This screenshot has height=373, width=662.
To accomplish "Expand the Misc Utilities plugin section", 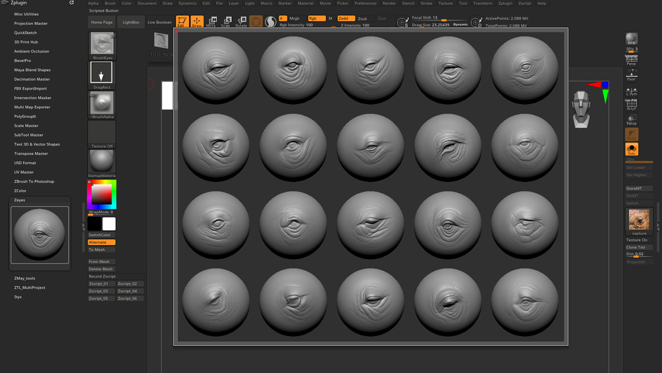I will tap(26, 14).
